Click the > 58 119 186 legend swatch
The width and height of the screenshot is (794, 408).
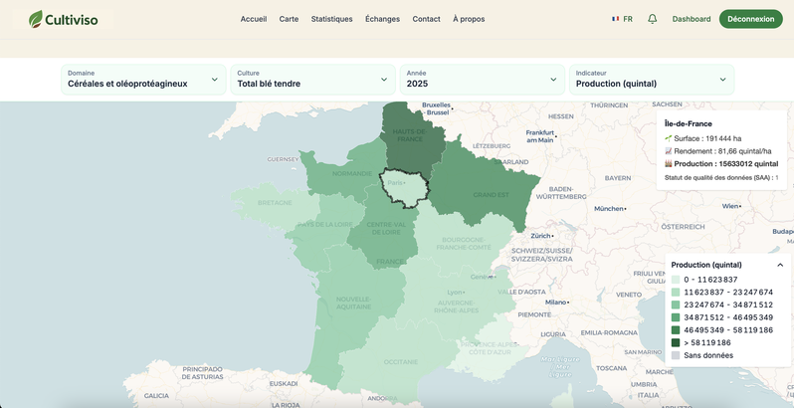point(676,342)
